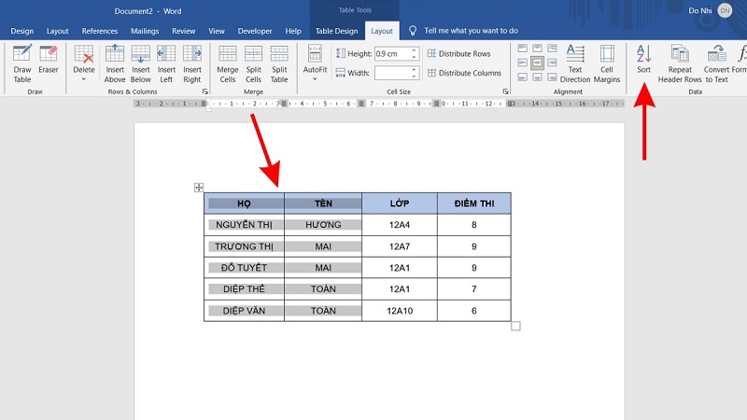Switch to the Table Design tab
Screen dimensions: 747x420
click(x=336, y=31)
